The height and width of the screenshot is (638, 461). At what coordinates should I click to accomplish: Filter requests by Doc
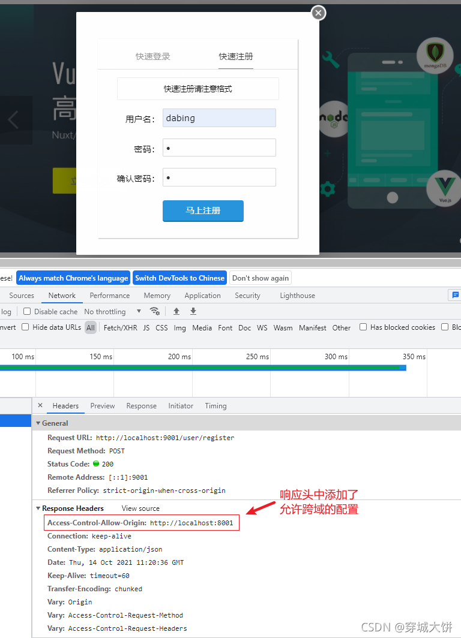click(244, 327)
